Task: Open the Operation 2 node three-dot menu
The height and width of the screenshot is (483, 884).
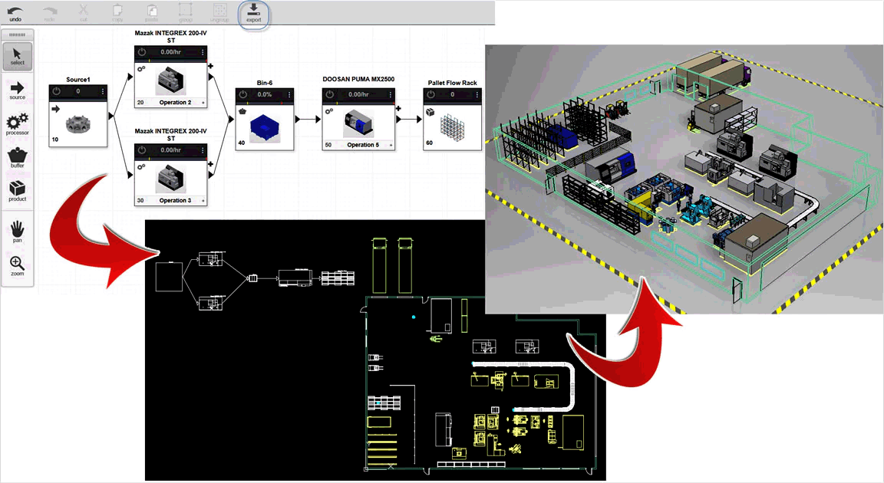Action: click(x=203, y=52)
